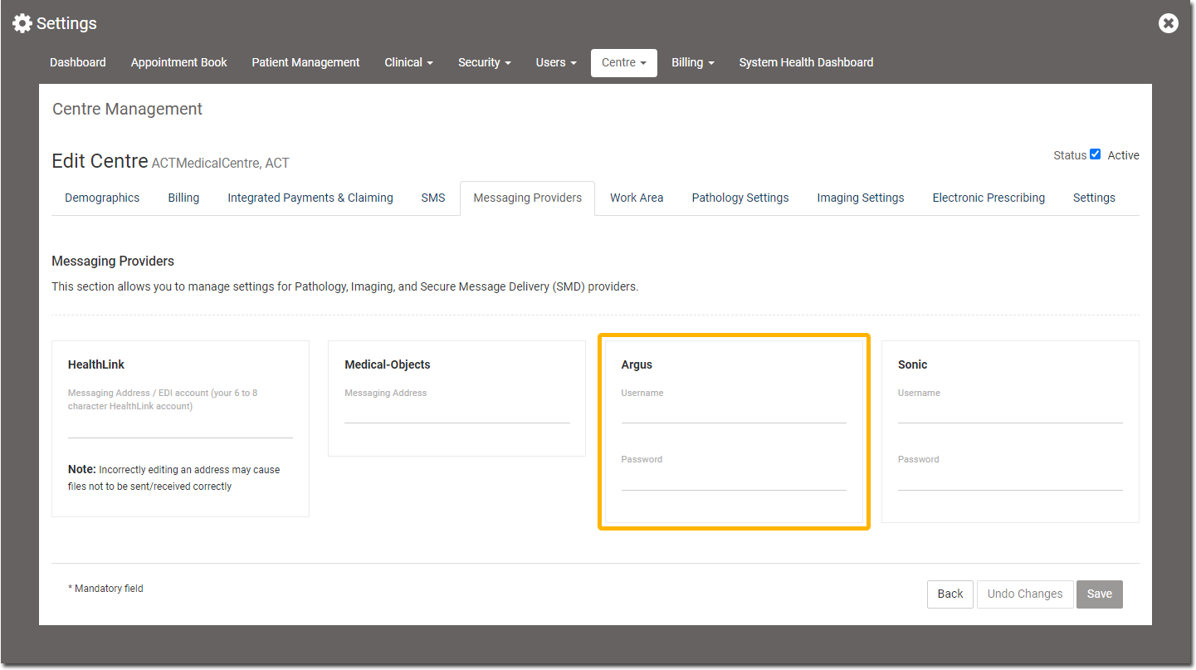The height and width of the screenshot is (670, 1196).
Task: Open Integrated Payments & Claiming tab
Action: [310, 198]
